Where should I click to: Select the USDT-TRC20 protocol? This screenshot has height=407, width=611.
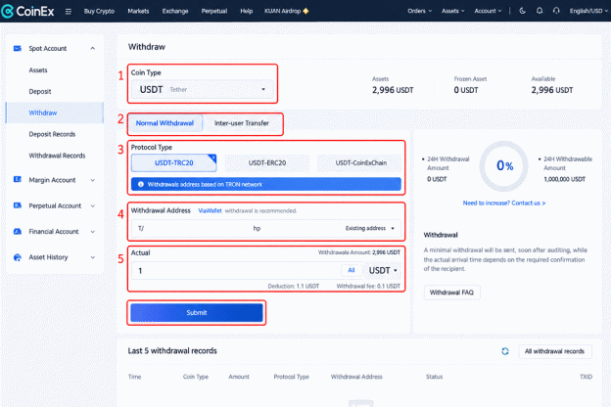(x=173, y=162)
